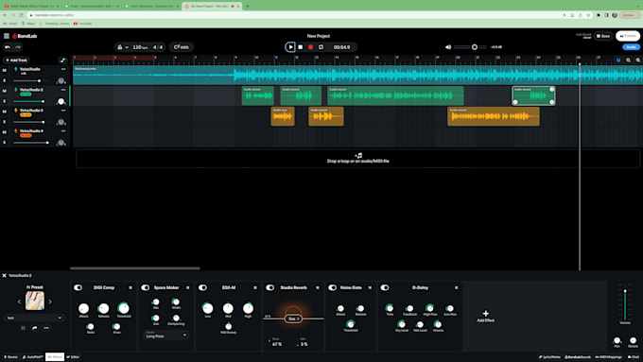Click Voice/Audio 2 pan knob
Image resolution: width=643 pixels, height=362 pixels.
pyautogui.click(x=61, y=101)
